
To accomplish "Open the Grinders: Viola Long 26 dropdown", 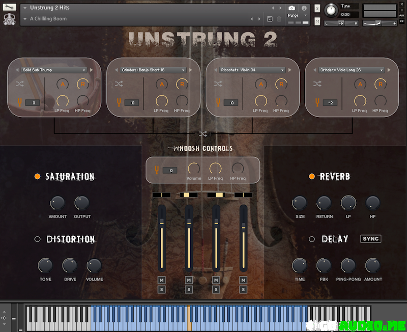I will tap(351, 70).
